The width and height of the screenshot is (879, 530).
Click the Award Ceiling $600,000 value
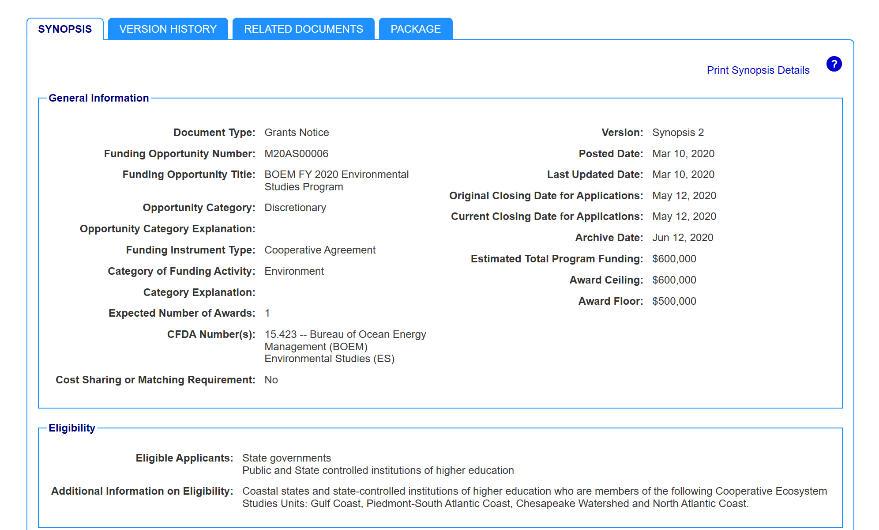pos(674,280)
